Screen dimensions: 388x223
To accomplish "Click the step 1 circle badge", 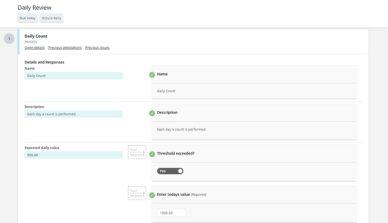I will pos(9,38).
